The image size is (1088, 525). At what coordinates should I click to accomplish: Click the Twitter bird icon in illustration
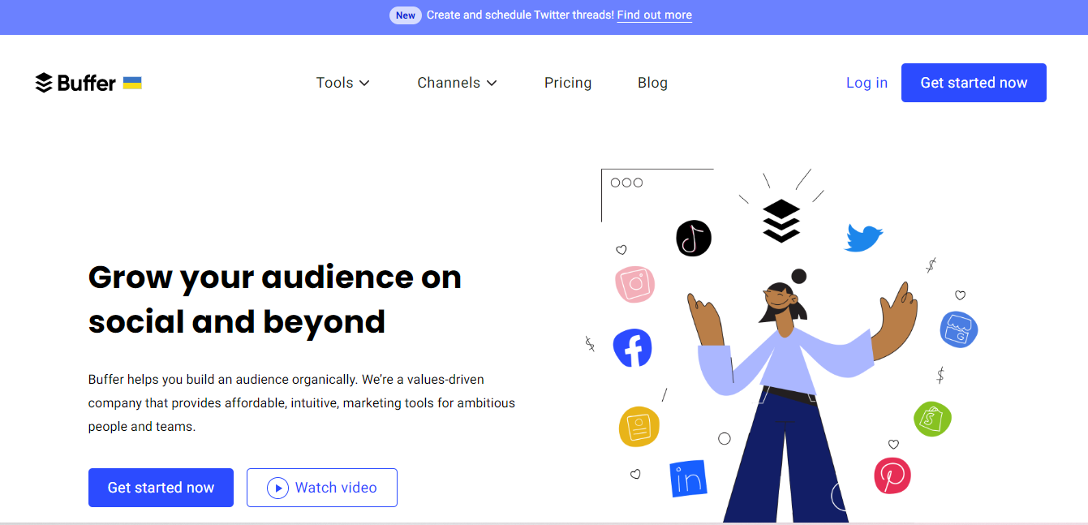tap(864, 238)
